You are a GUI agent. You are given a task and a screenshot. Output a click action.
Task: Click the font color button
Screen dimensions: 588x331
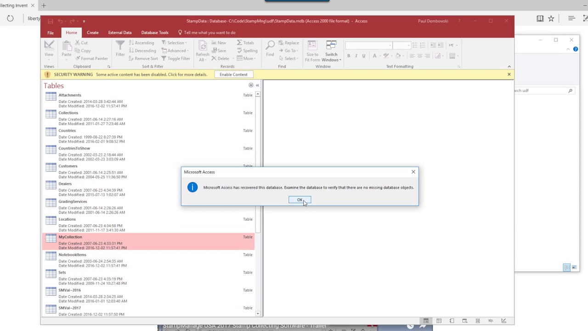click(x=375, y=56)
